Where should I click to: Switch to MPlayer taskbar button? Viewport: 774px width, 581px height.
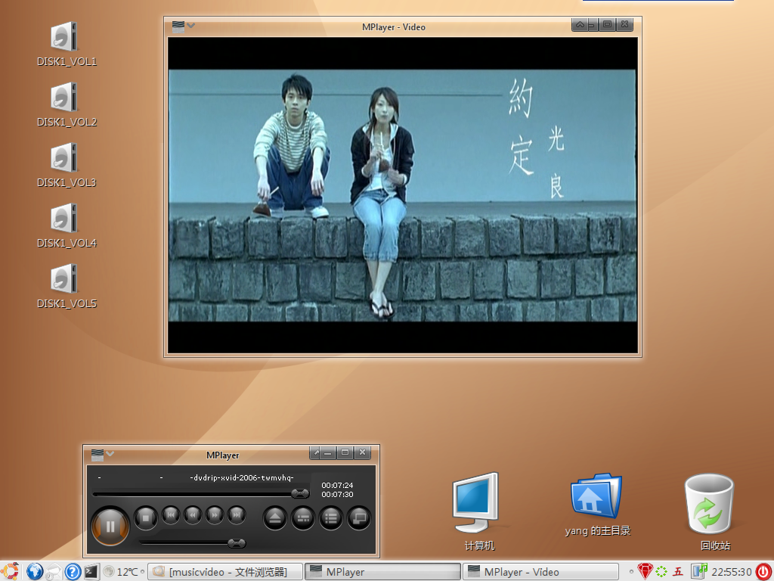point(382,572)
